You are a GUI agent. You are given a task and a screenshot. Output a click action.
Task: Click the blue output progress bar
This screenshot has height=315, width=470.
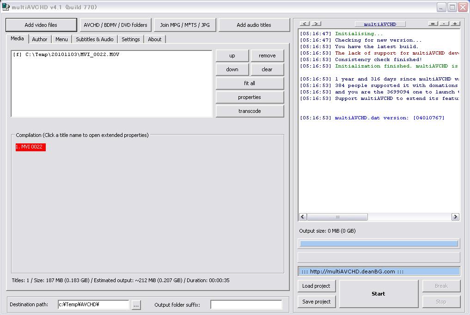tap(379, 244)
